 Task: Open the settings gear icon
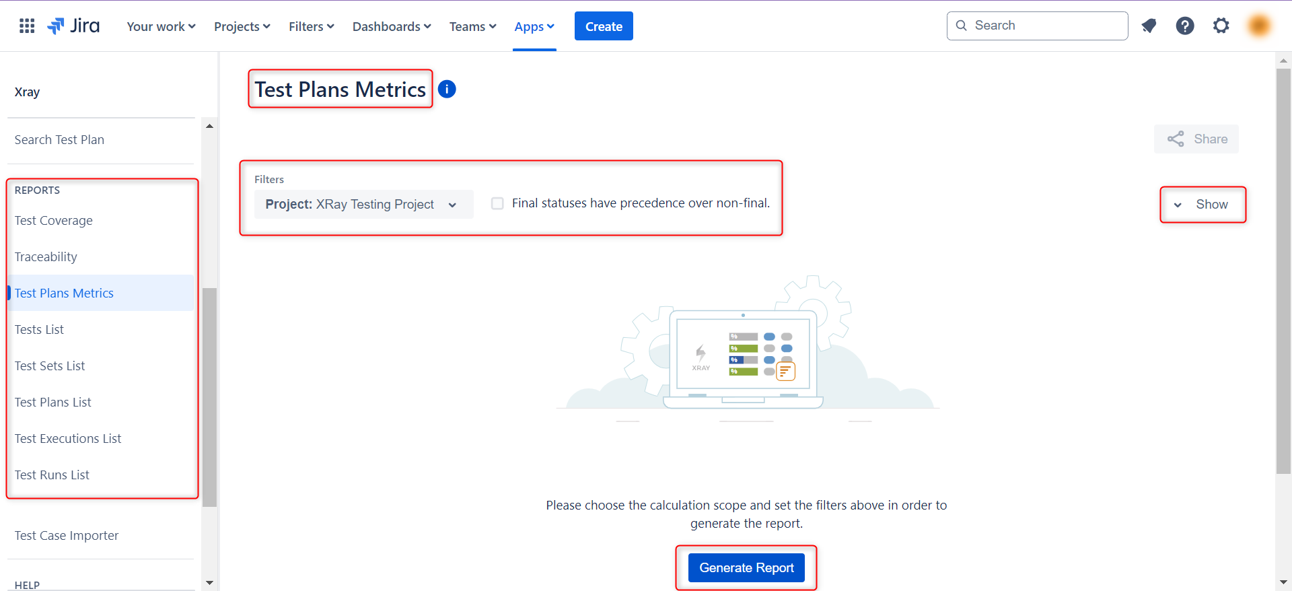(x=1221, y=26)
